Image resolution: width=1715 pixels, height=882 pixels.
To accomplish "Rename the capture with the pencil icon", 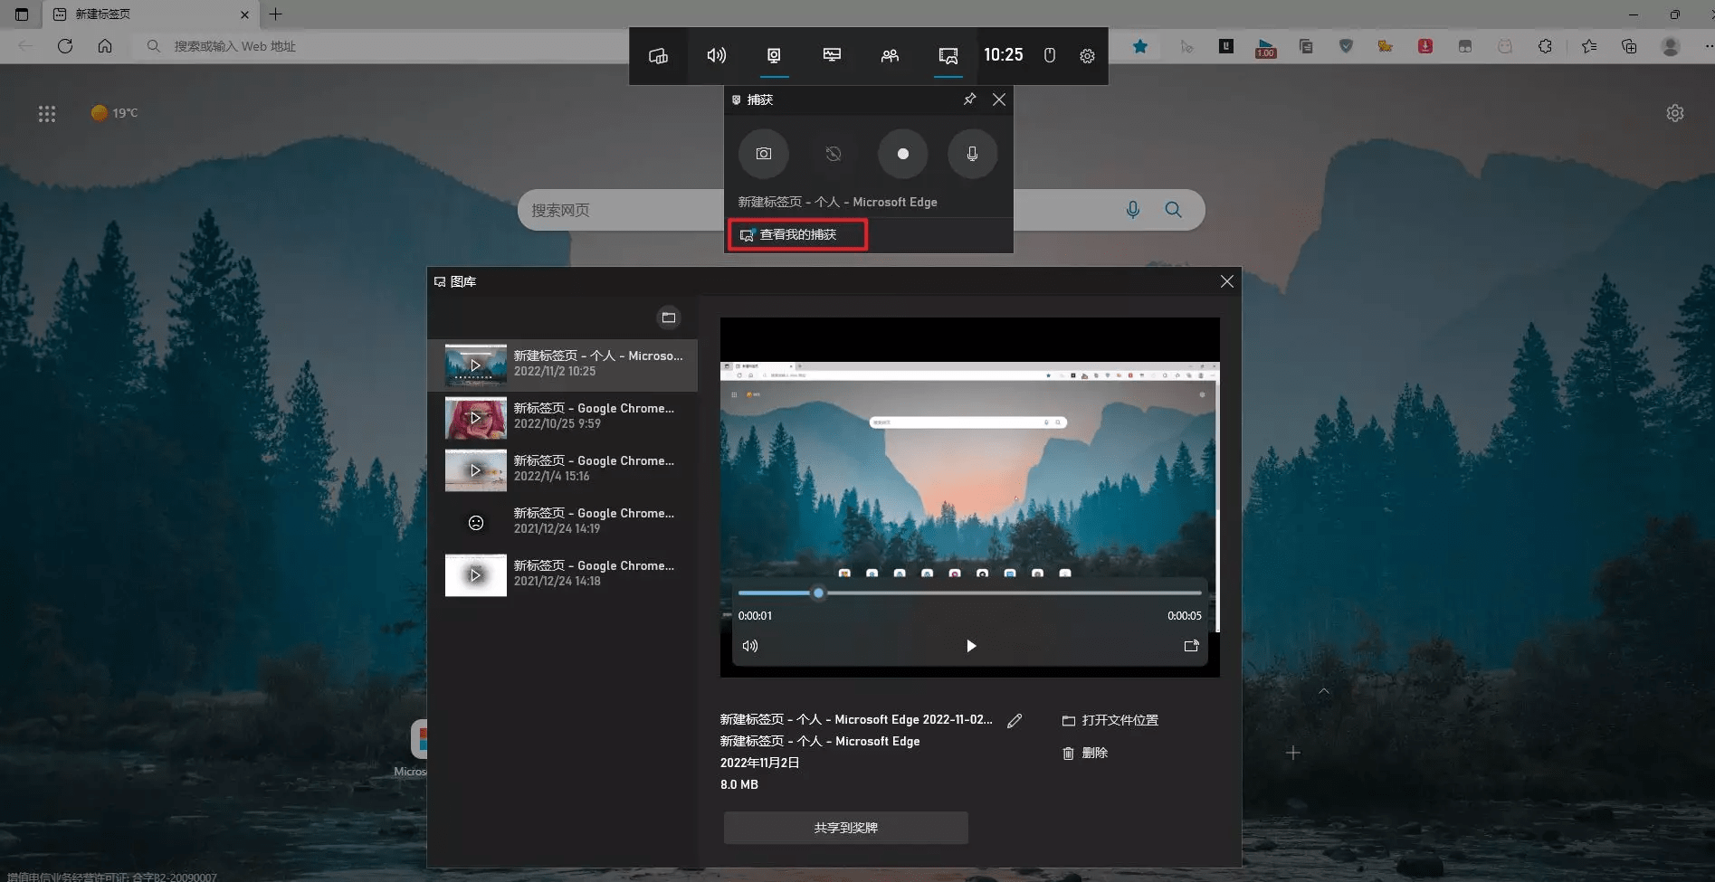I will [x=1015, y=721].
